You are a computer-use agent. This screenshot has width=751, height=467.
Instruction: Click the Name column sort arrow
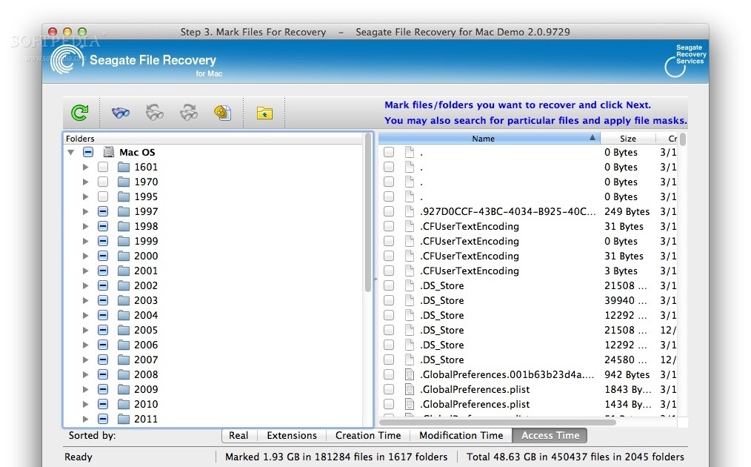pos(593,138)
